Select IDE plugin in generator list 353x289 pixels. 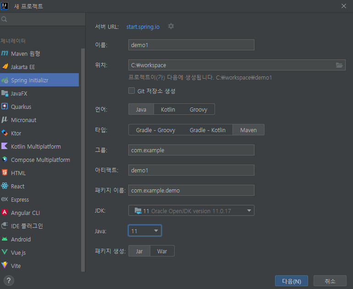39,226
